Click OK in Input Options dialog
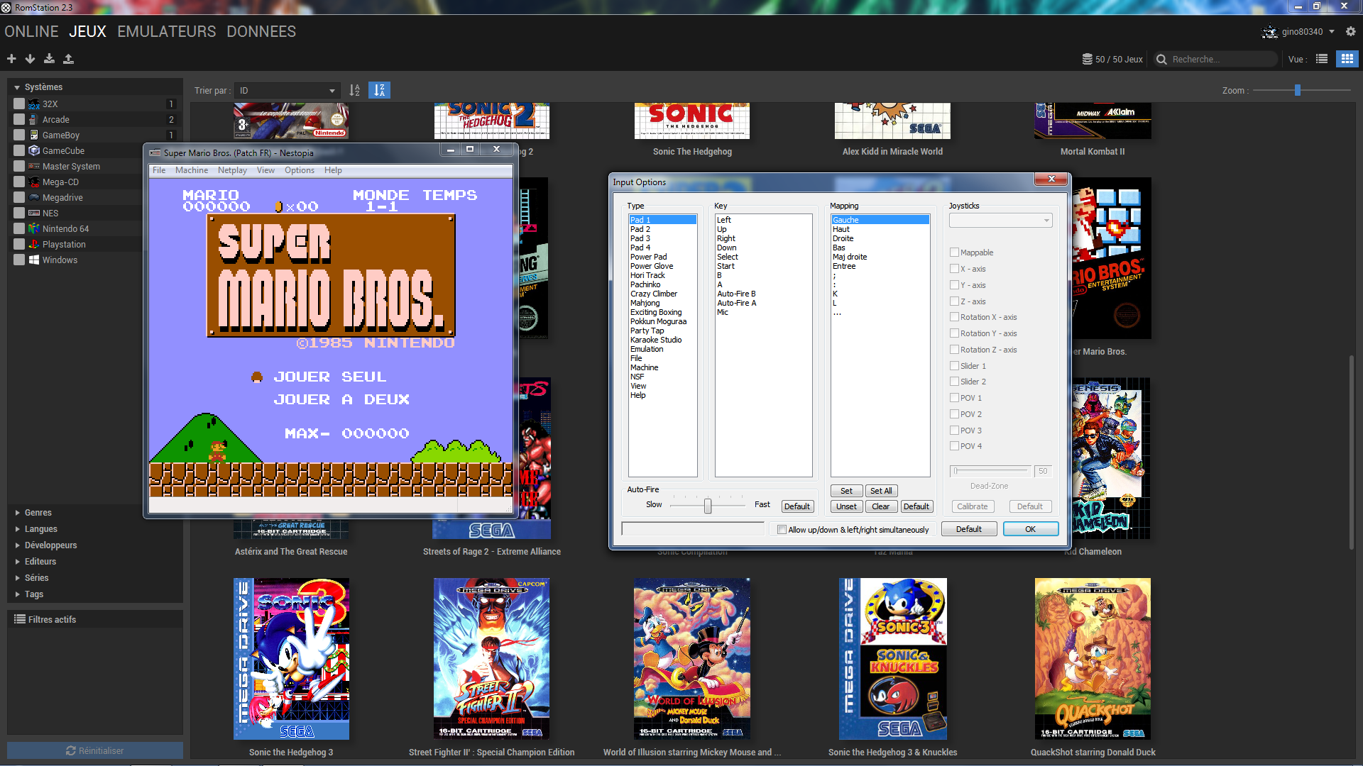The image size is (1363, 766). pyautogui.click(x=1030, y=529)
